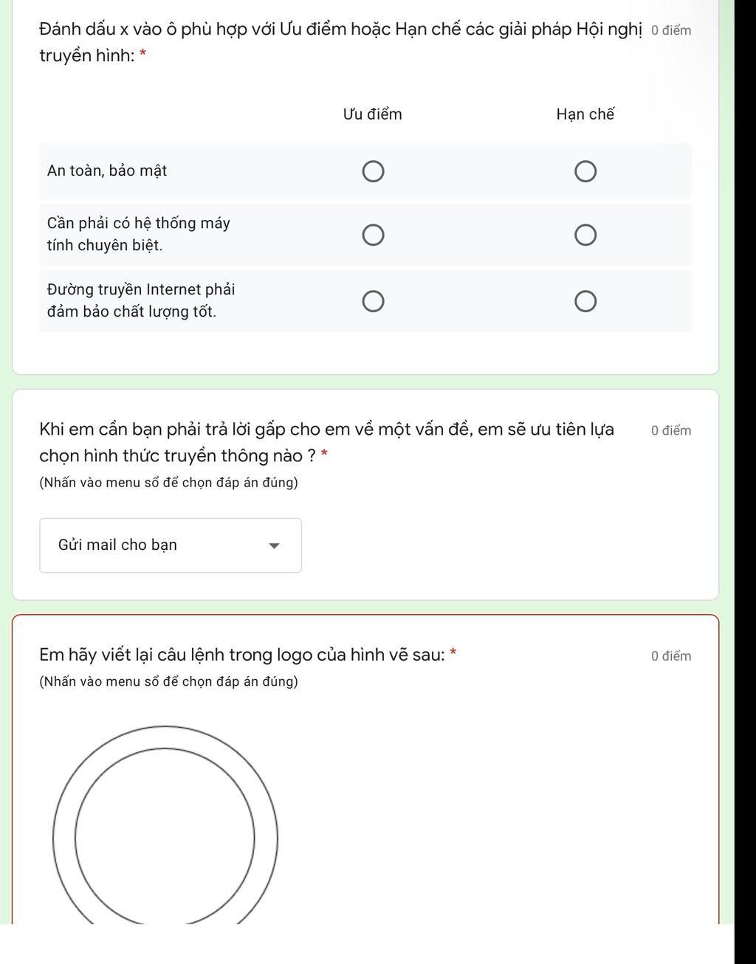The image size is (756, 964).
Task: Click the 'Ưu điểm' column header
Action: pyautogui.click(x=372, y=114)
